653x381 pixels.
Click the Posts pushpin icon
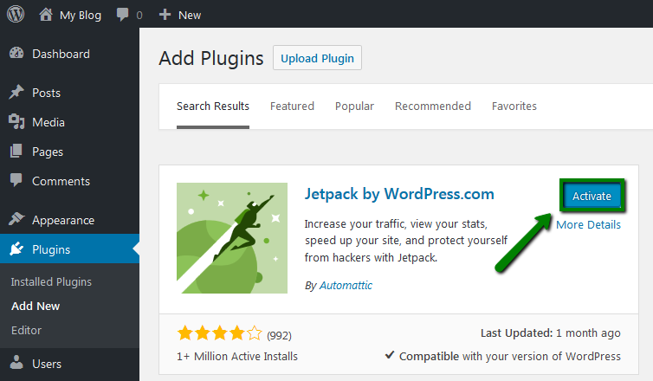click(x=16, y=92)
